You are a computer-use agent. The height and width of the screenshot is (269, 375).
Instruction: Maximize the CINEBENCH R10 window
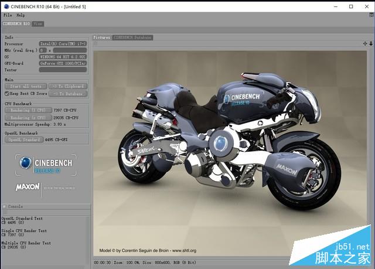(351, 6)
